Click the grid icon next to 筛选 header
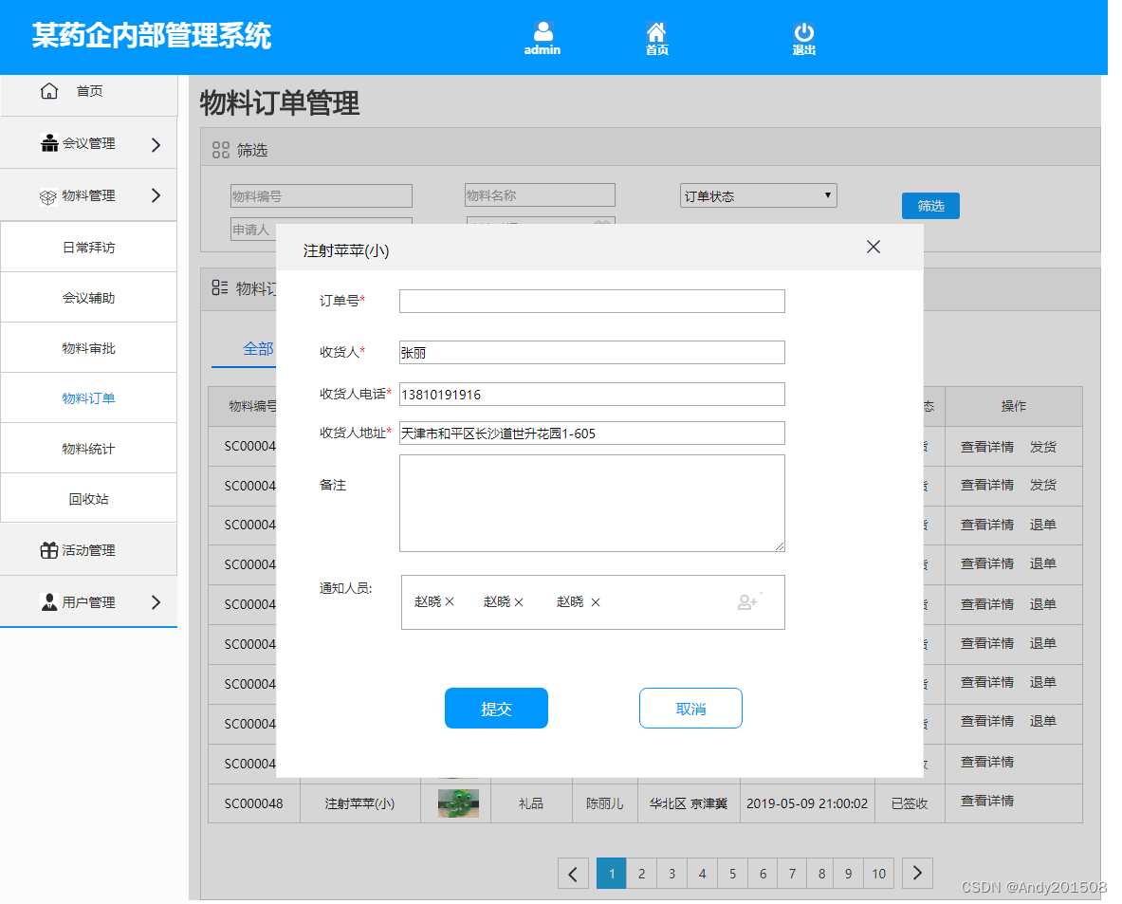Image resolution: width=1122 pixels, height=904 pixels. (x=220, y=151)
